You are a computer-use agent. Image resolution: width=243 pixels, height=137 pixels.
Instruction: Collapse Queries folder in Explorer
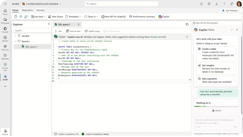coord(16,41)
